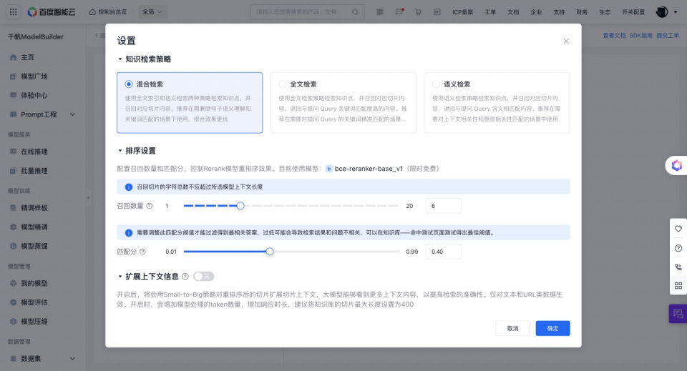Viewport: 687px width, 371px height.
Task: Click the 在线推理 sidebar icon
Action: pyautogui.click(x=13, y=152)
